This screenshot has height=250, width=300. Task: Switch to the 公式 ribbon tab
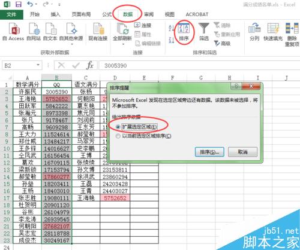pyautogui.click(x=107, y=14)
